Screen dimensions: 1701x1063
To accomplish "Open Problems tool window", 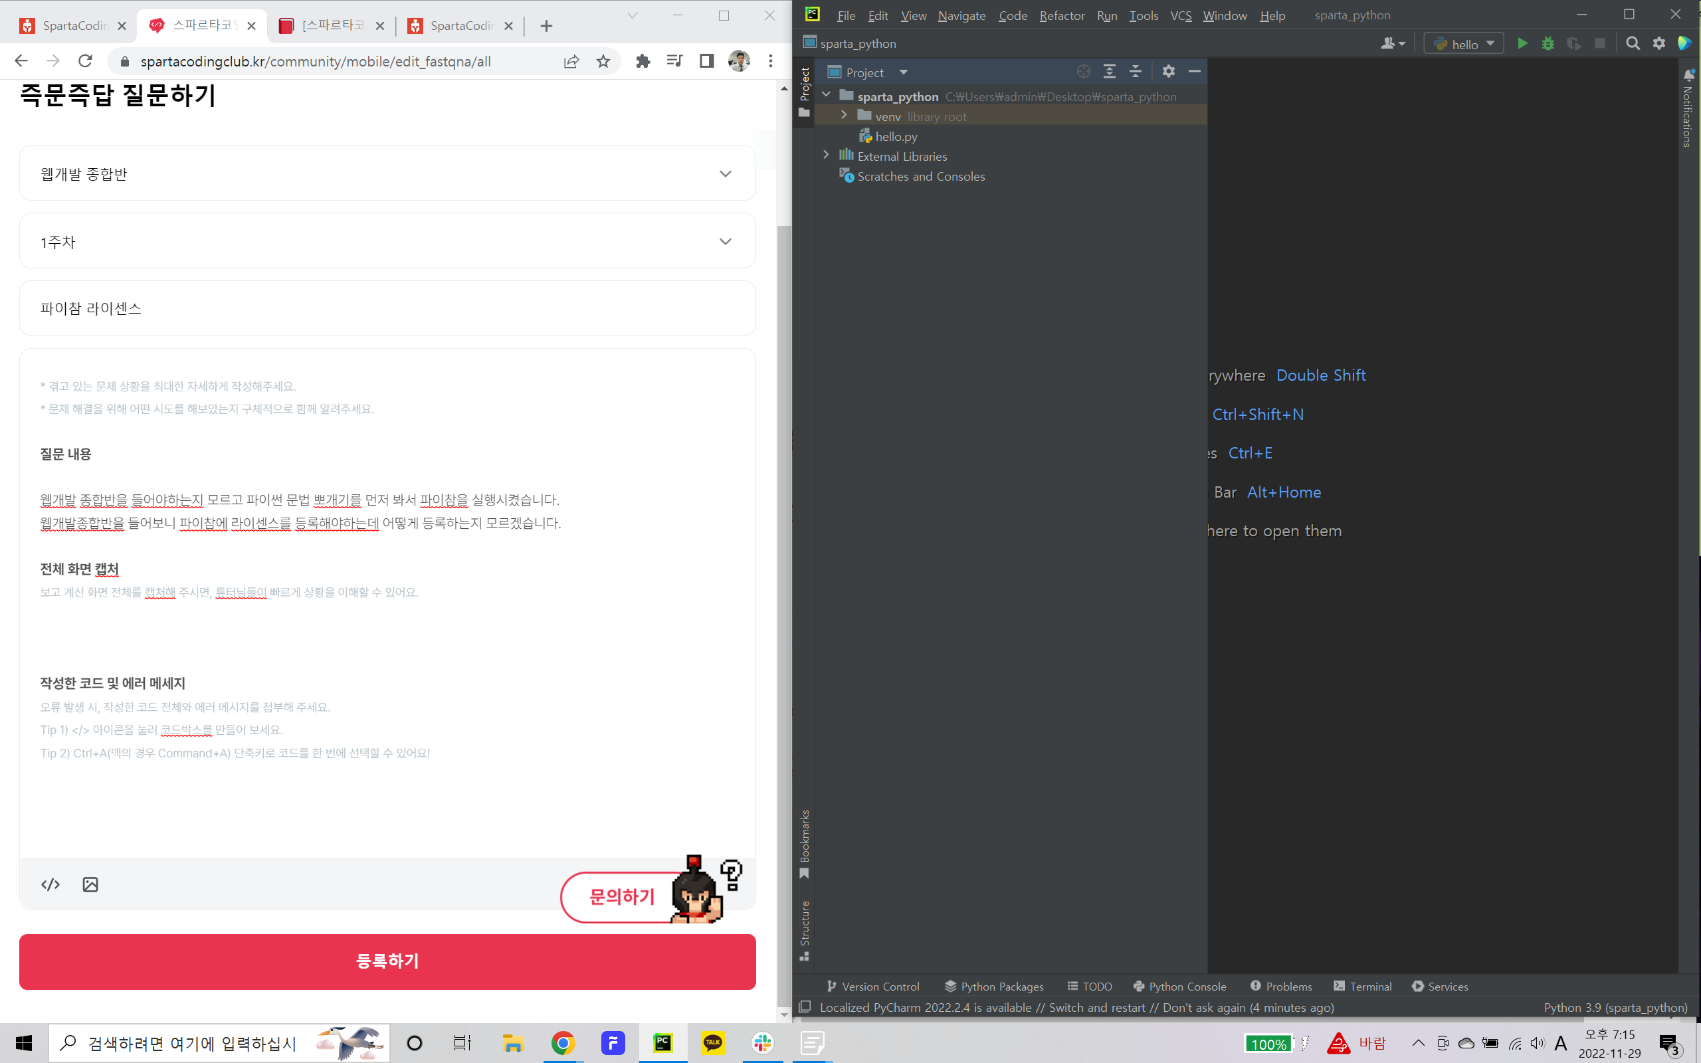I will pyautogui.click(x=1280, y=987).
